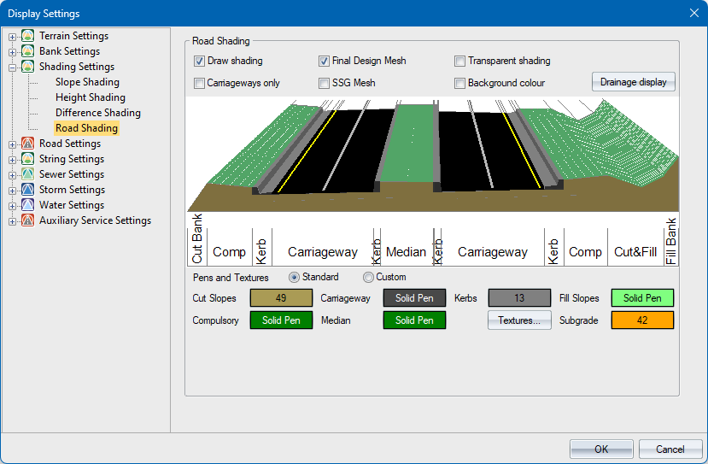Click the String Settings tree icon
The height and width of the screenshot is (464, 708).
pos(28,159)
